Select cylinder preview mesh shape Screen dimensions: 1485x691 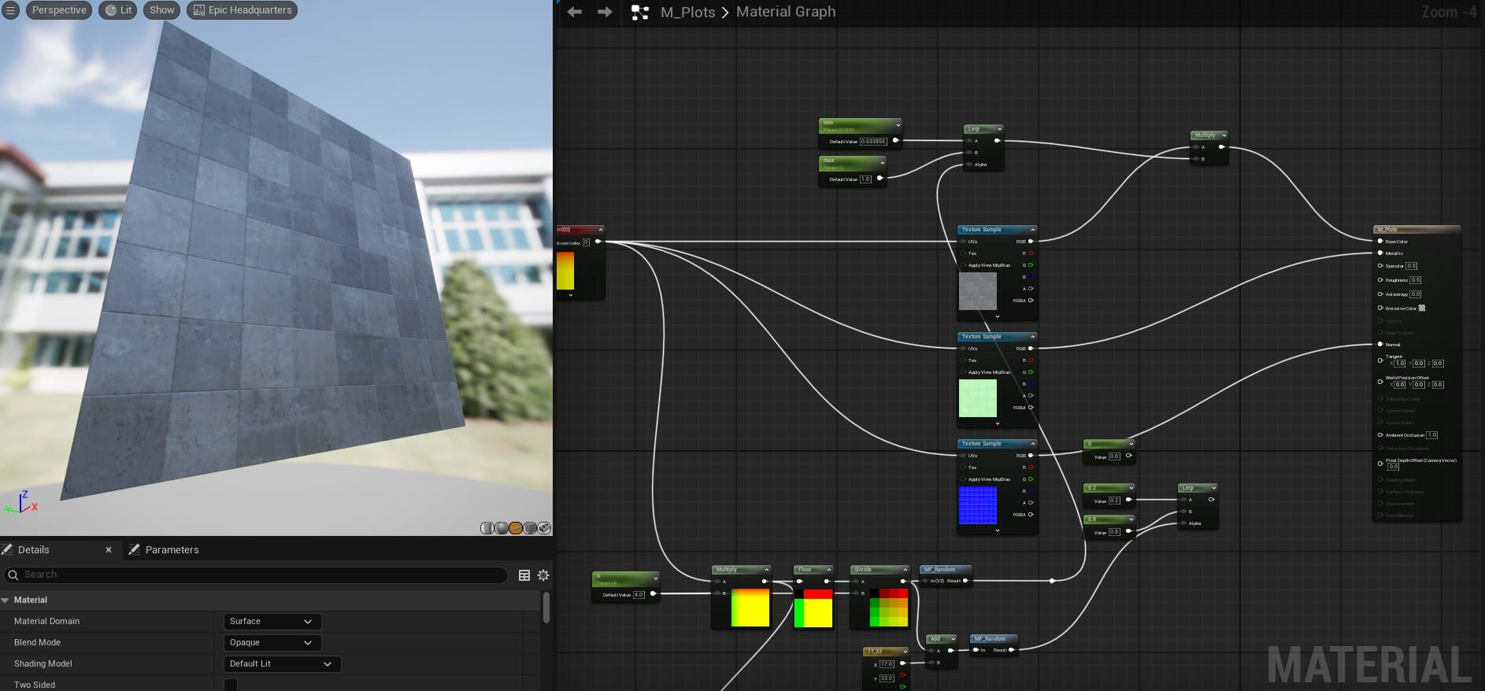coord(487,528)
